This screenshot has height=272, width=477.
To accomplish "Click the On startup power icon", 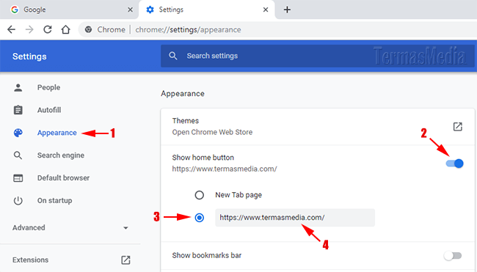I will coord(18,201).
